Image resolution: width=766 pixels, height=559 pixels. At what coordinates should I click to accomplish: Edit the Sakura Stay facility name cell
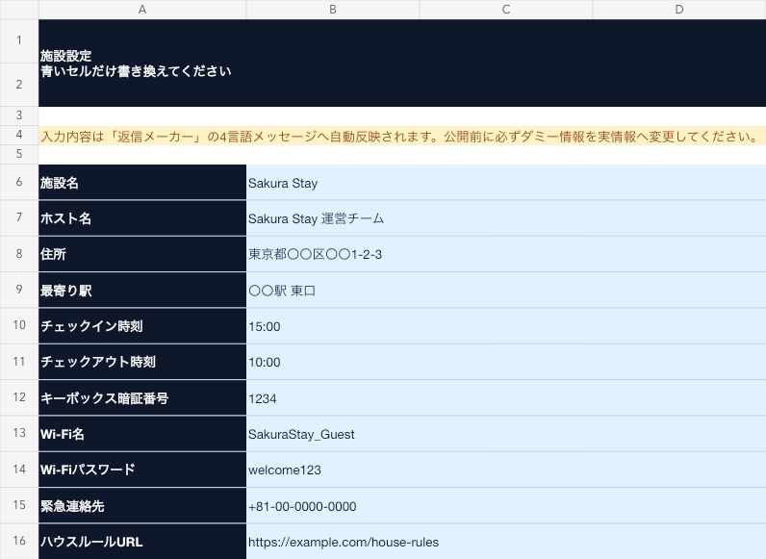506,182
